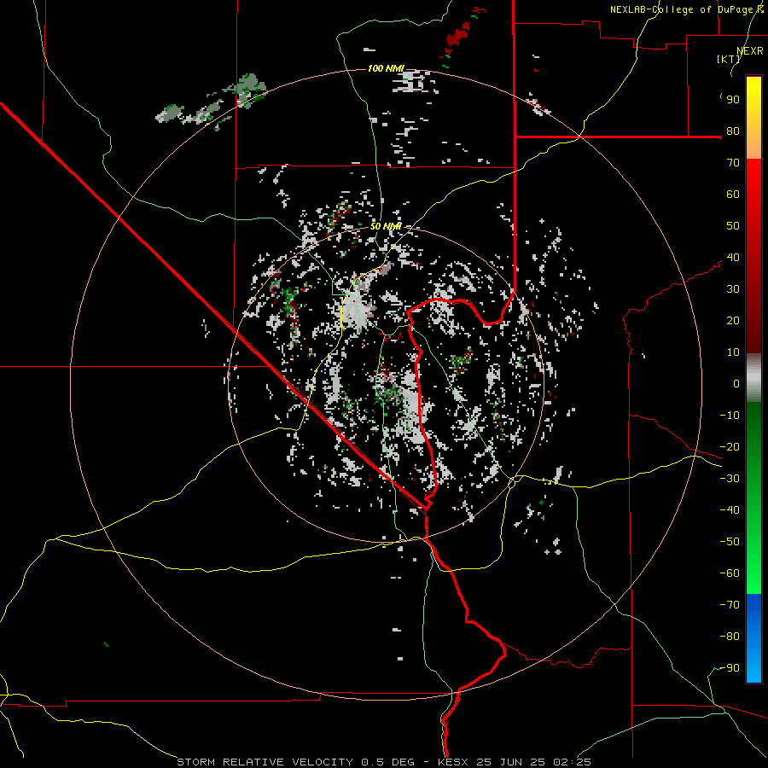Click the -10 scale value
This screenshot has width=768, height=768.
point(730,416)
